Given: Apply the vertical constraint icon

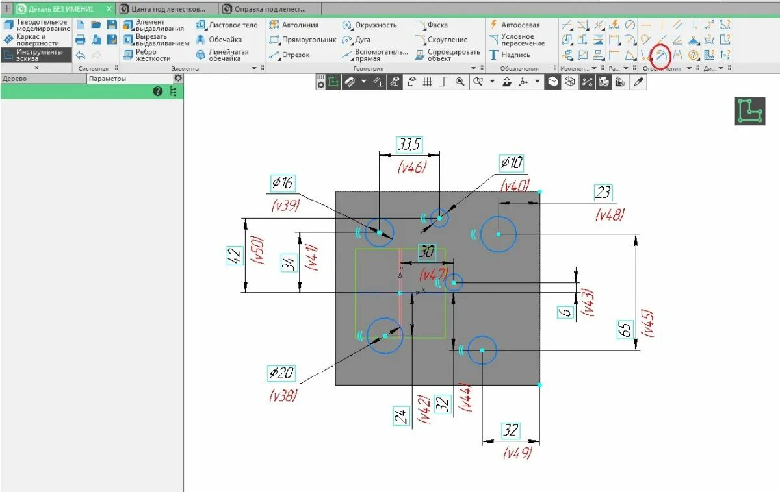Looking at the screenshot, I should pos(662,25).
